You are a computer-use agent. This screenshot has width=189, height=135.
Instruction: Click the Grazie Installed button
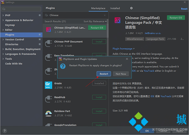(x=99, y=83)
